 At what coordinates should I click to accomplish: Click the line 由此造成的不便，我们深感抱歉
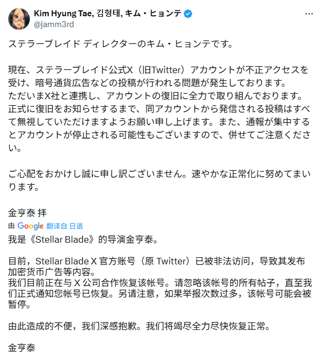tap(139, 326)
